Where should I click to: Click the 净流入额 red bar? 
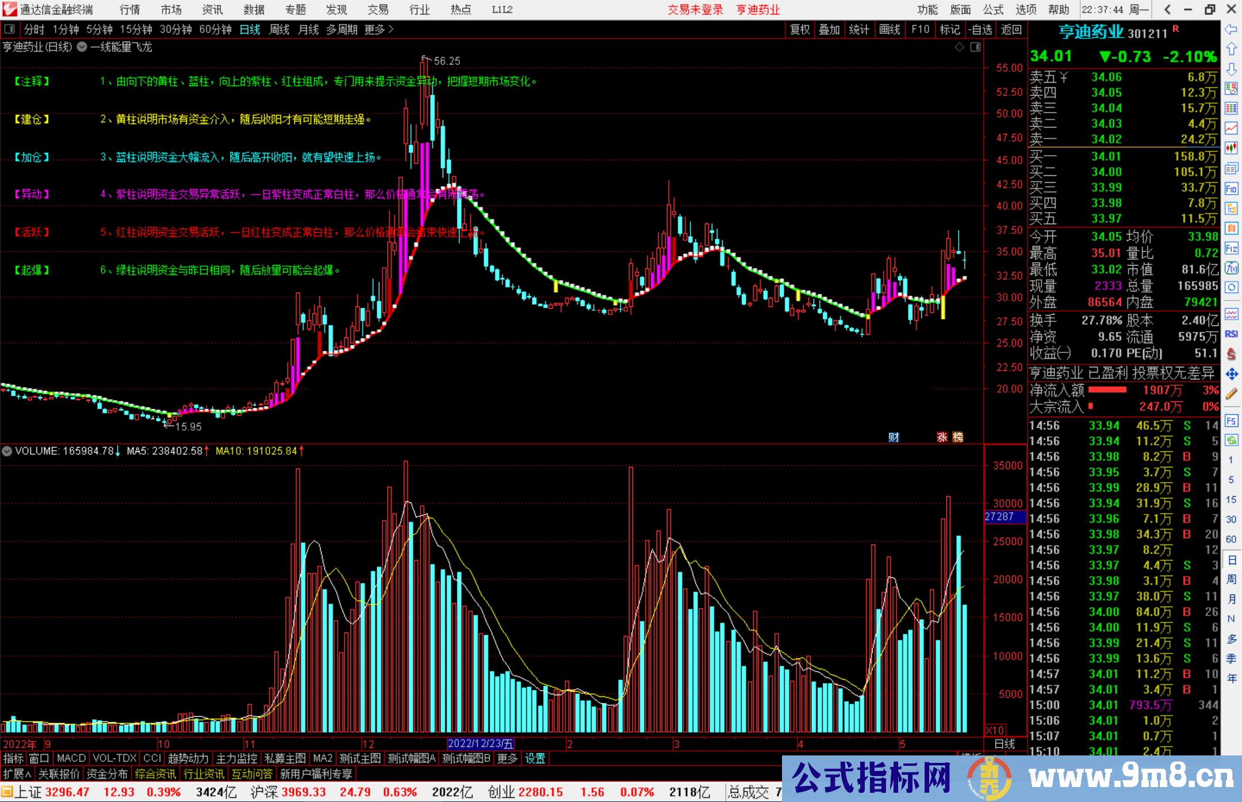click(x=1107, y=390)
